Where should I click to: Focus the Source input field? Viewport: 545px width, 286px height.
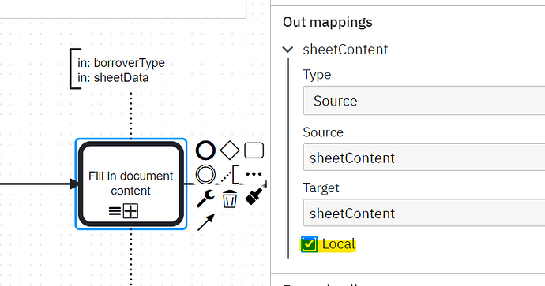[424, 158]
